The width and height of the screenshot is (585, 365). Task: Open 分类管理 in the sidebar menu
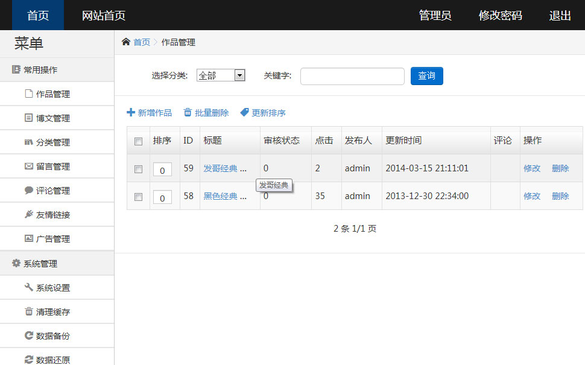click(x=57, y=142)
